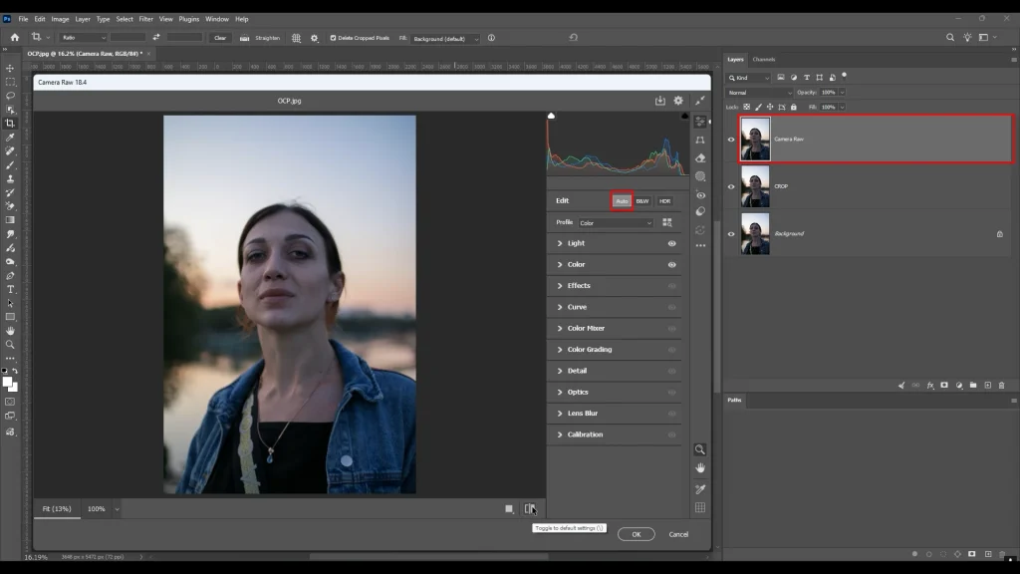
Task: Confirm with the OK button
Action: coord(637,534)
